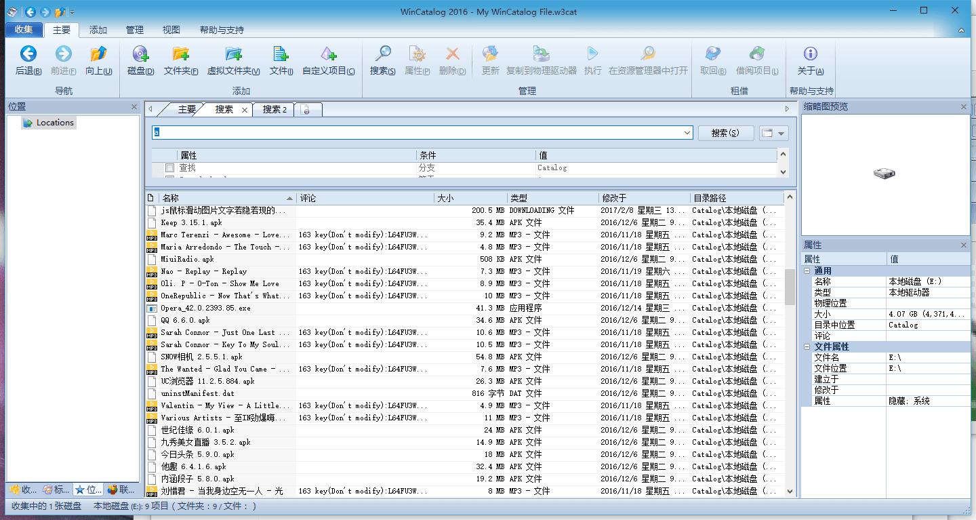Close the 位置 panel
This screenshot has height=520, width=976.
(x=134, y=106)
